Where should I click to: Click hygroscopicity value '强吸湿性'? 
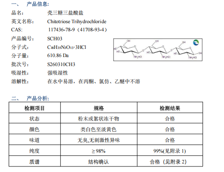[58, 73]
